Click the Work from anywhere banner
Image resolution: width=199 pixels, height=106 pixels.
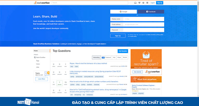click(x=146, y=79)
